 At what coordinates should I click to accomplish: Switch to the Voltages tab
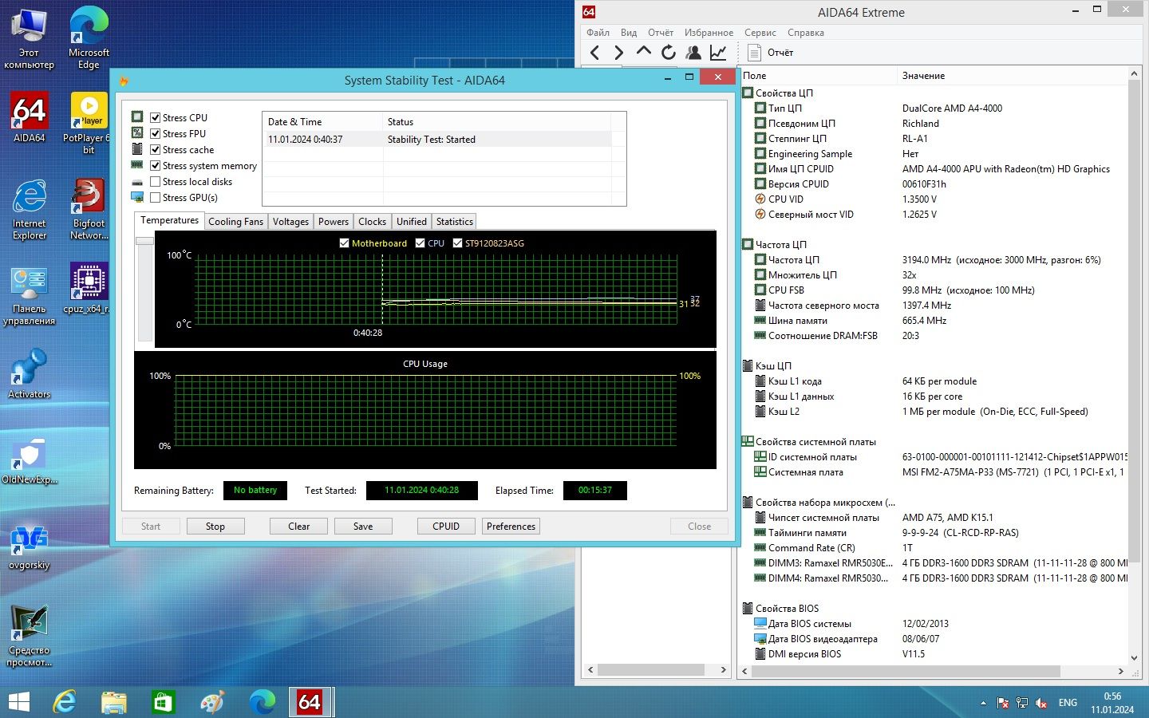(x=290, y=222)
